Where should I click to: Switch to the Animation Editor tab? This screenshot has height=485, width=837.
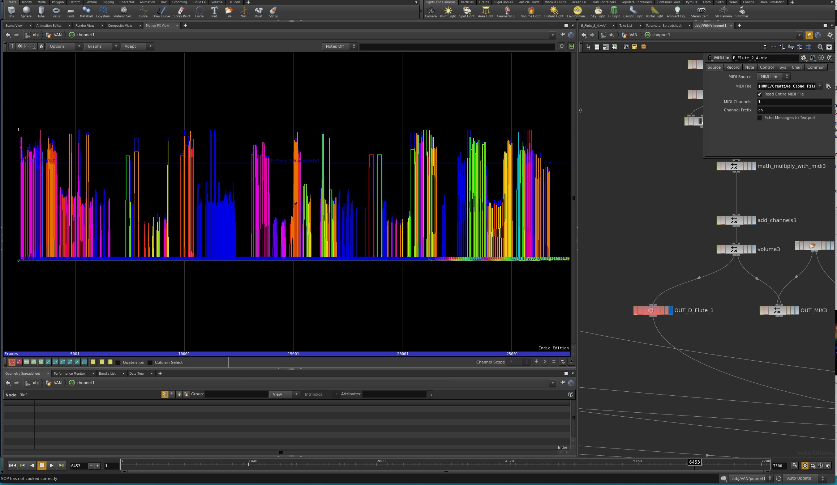[x=49, y=26]
